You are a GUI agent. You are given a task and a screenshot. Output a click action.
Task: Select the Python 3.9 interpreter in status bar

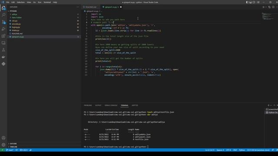pos(258,150)
